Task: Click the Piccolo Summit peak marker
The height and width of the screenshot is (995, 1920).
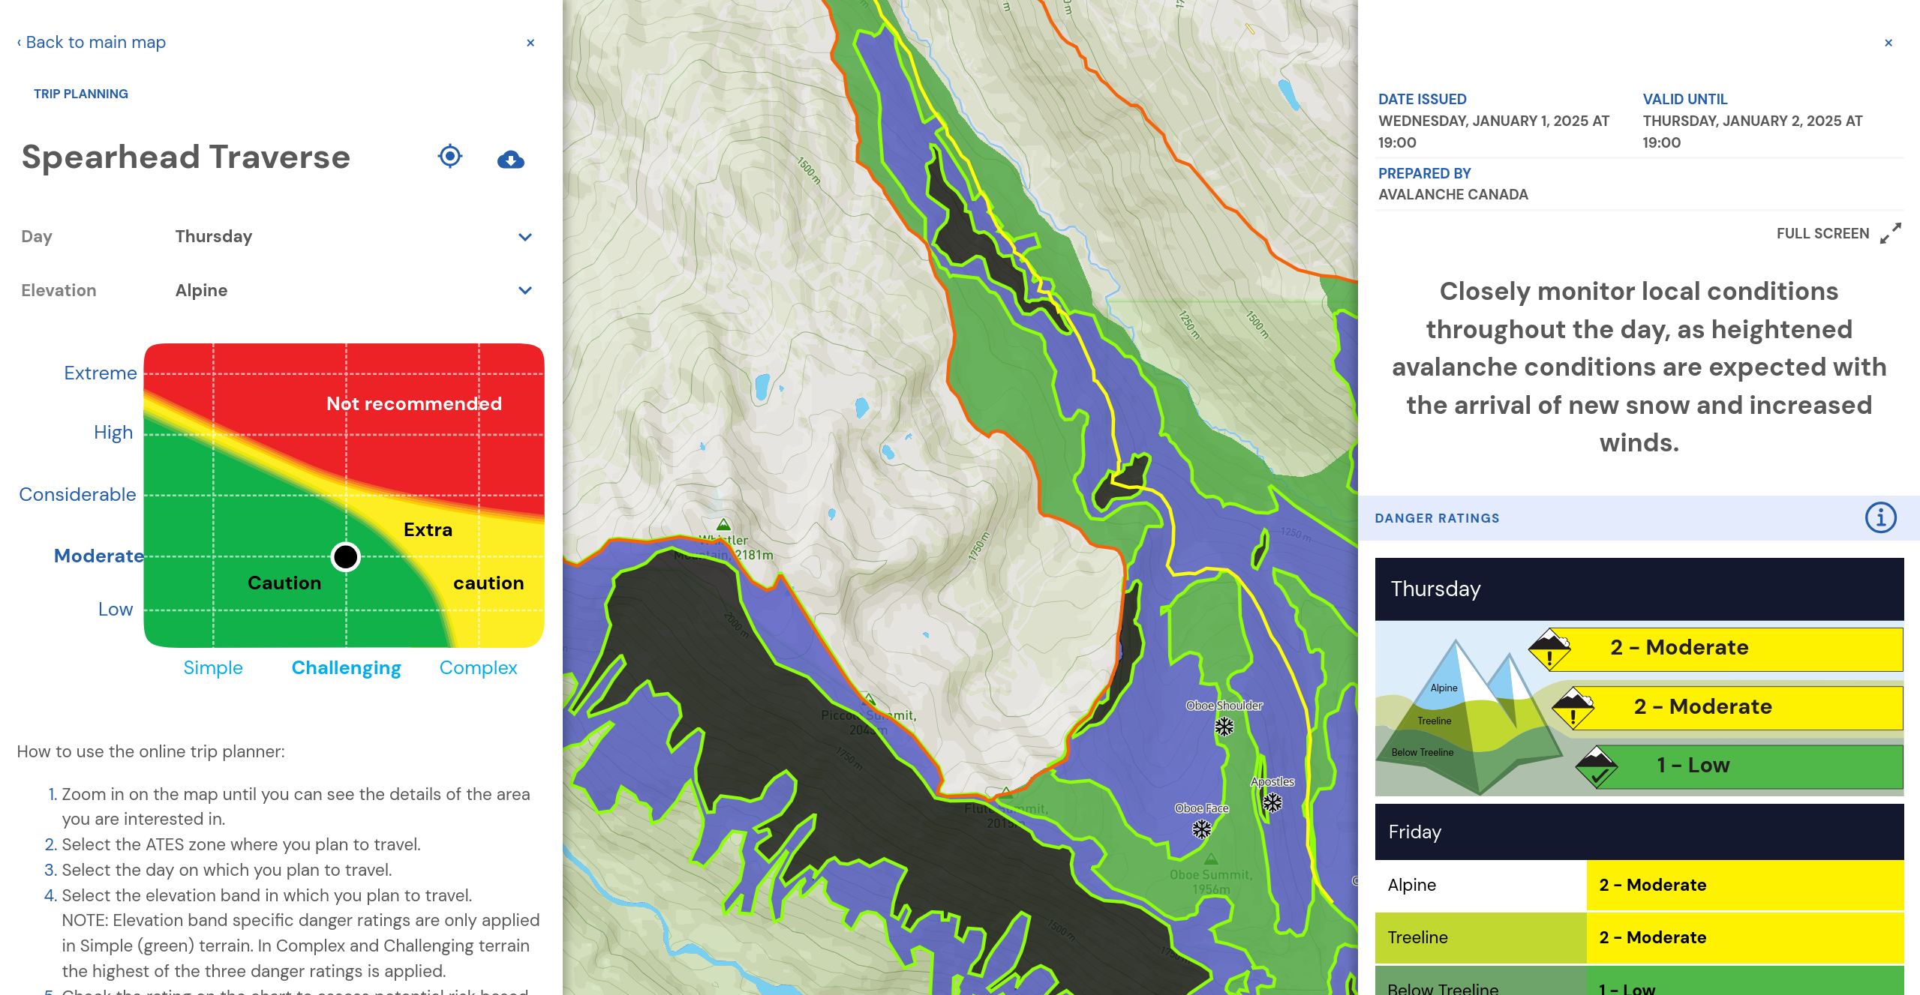Action: pyautogui.click(x=868, y=699)
